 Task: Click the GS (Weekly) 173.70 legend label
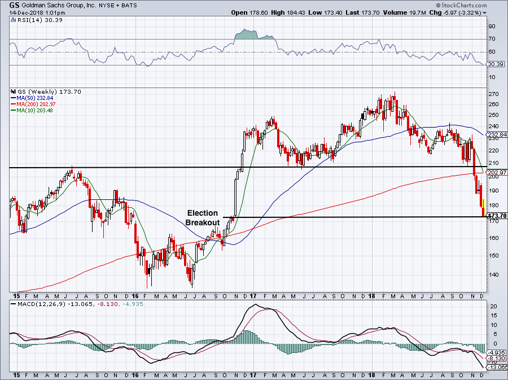coord(49,91)
